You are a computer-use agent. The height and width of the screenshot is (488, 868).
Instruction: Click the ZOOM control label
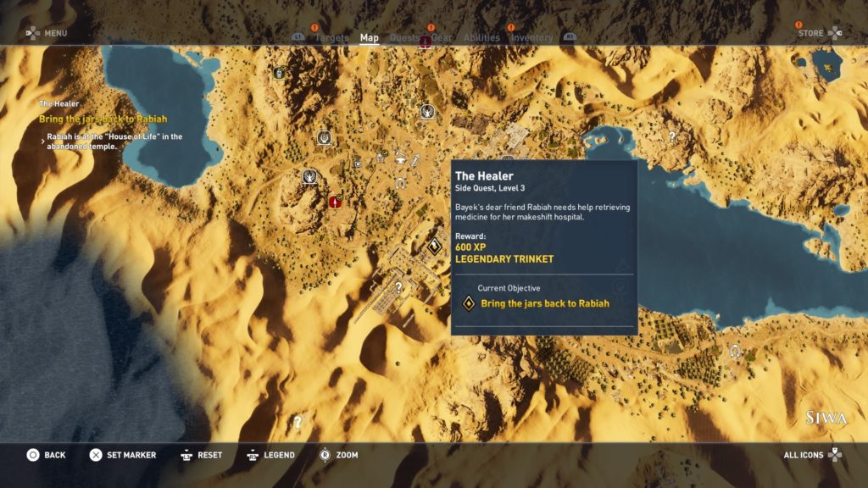click(347, 455)
